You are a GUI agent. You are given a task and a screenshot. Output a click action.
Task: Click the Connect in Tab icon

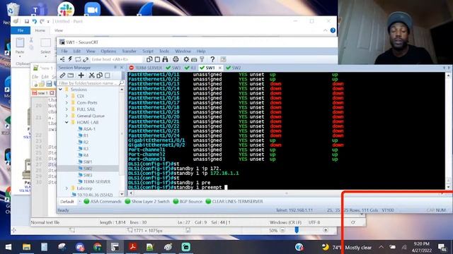coord(78,59)
